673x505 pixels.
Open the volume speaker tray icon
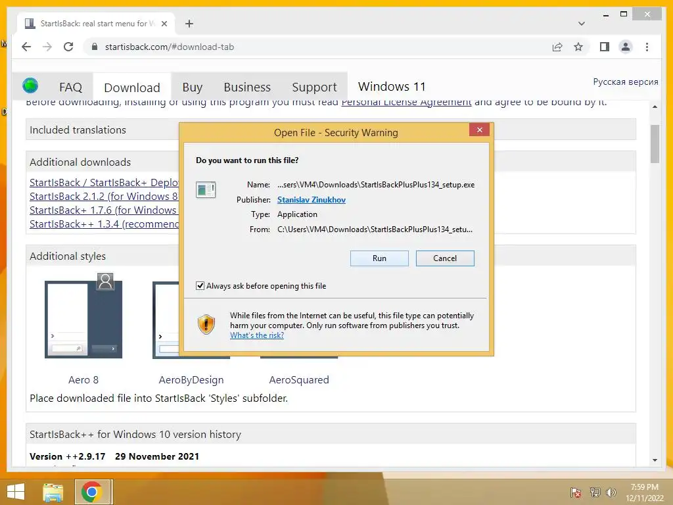(x=611, y=492)
